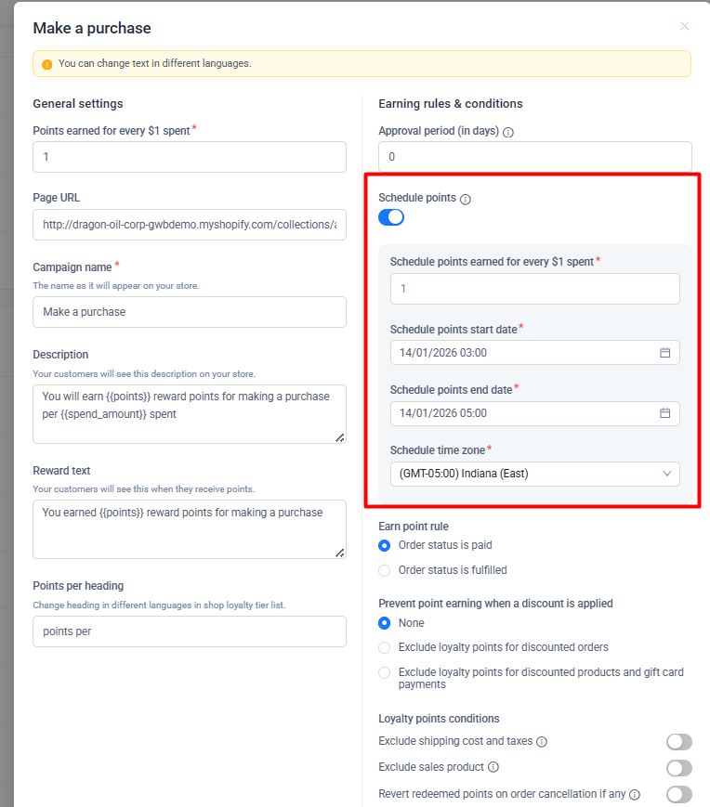Click info icon beside Exclude shipping cost

pos(542,742)
